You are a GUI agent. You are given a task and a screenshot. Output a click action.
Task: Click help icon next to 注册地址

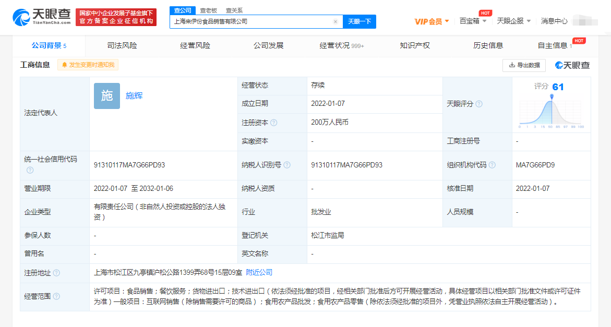point(56,273)
